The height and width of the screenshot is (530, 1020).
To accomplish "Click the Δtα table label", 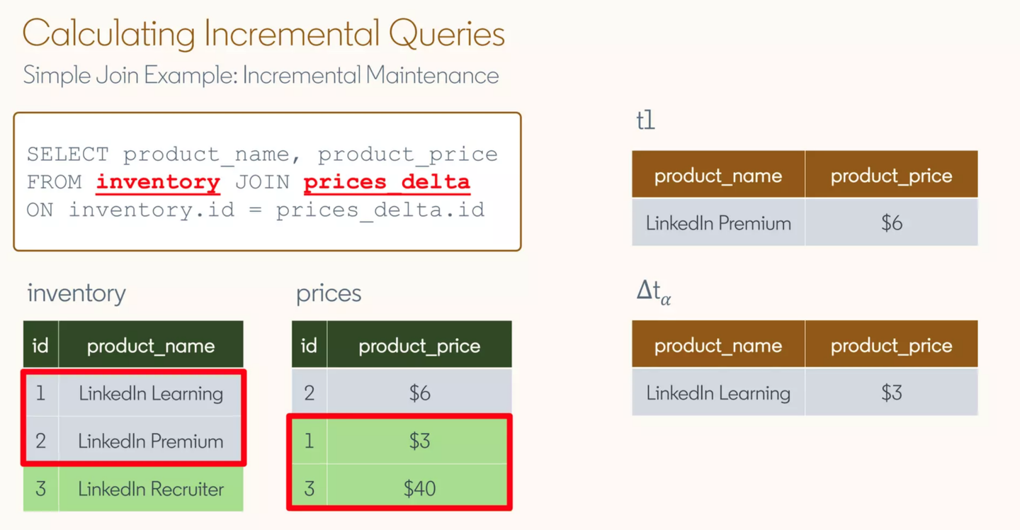I will 654,292.
